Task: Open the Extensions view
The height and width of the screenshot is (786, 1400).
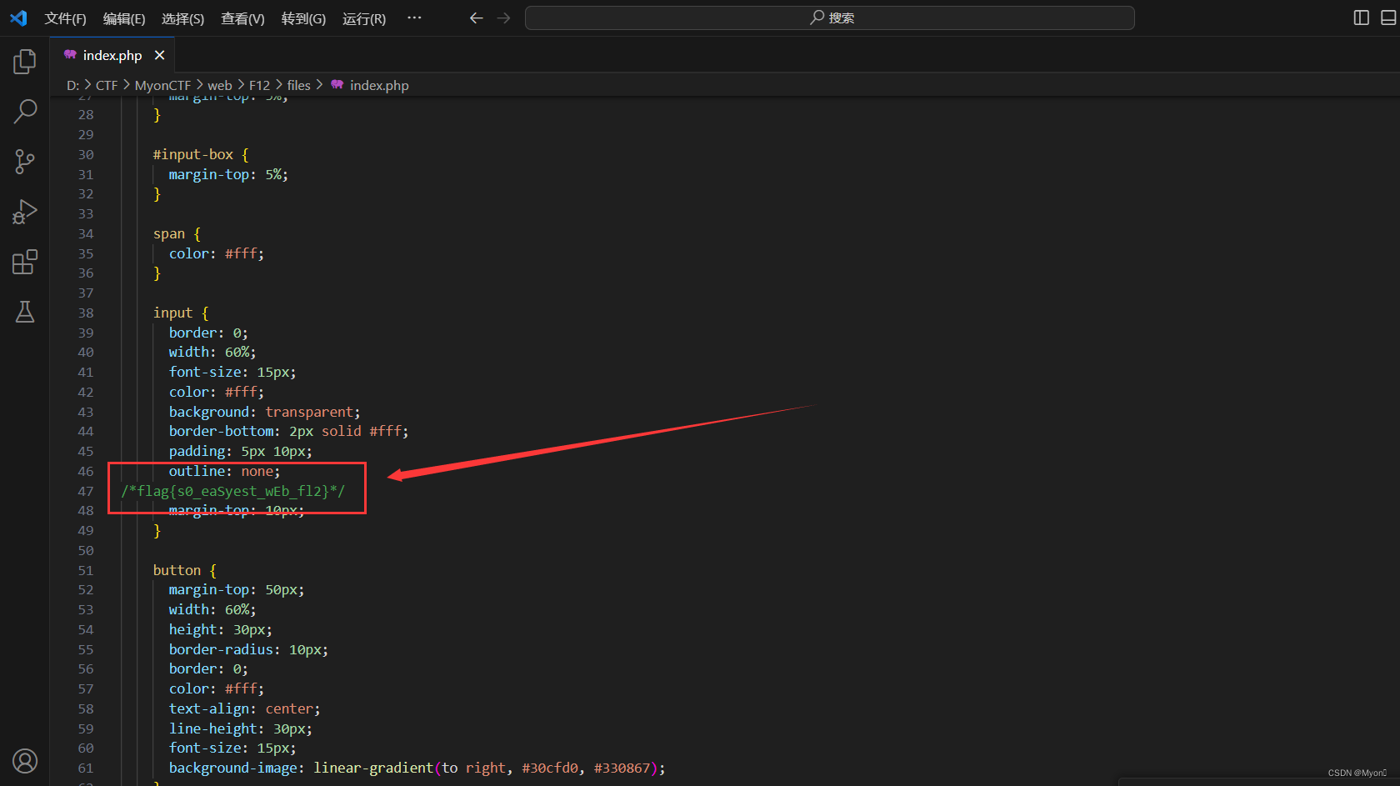Action: 25,262
